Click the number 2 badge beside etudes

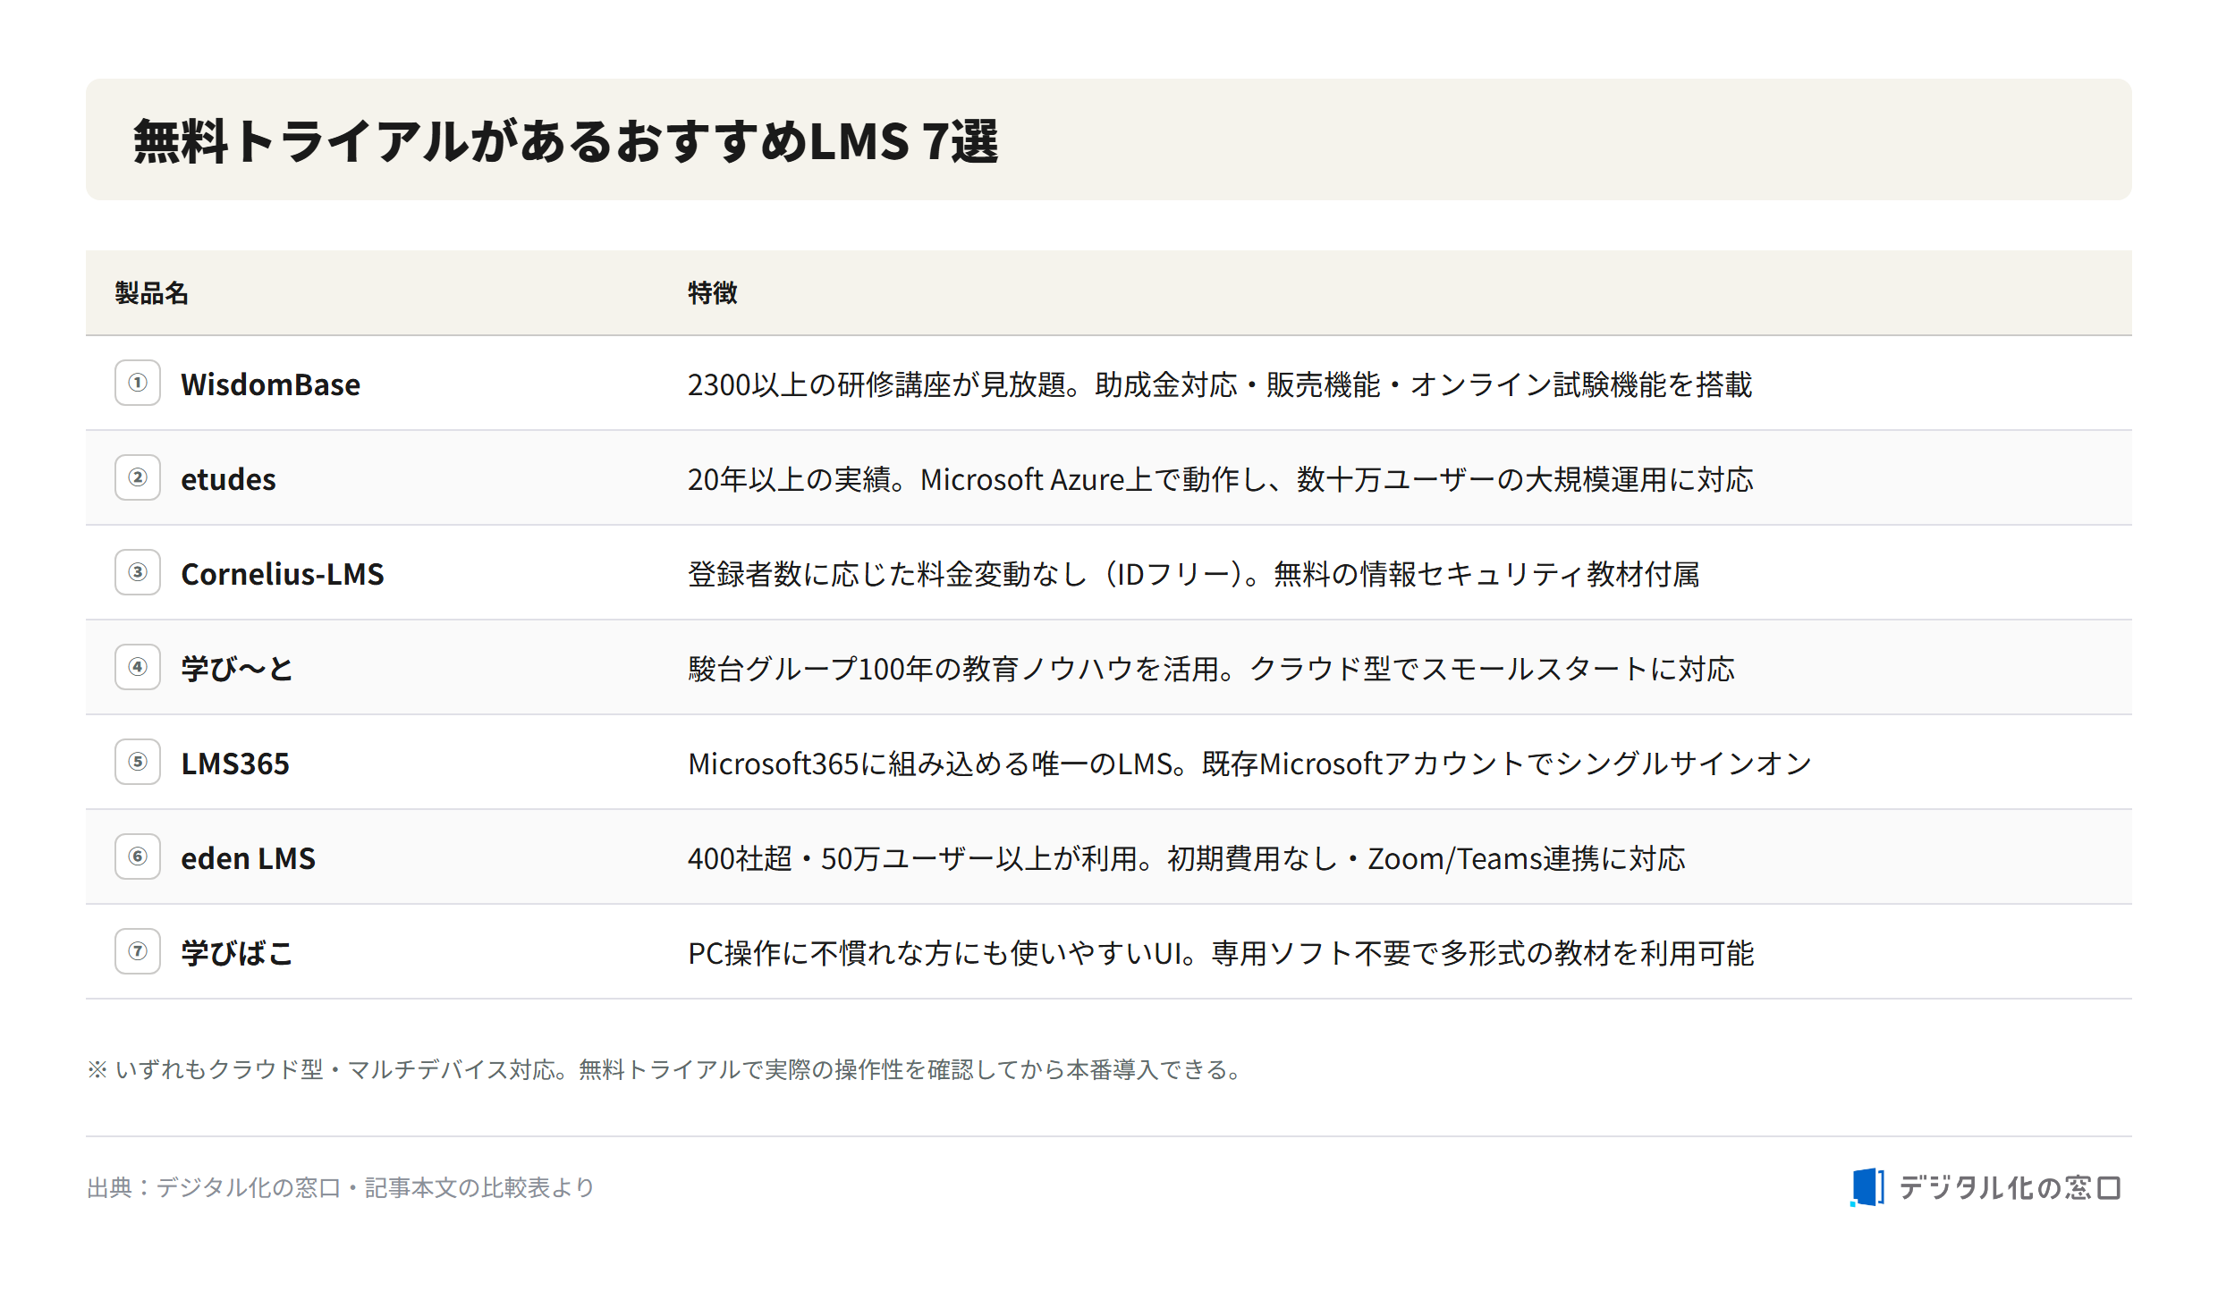[x=138, y=477]
